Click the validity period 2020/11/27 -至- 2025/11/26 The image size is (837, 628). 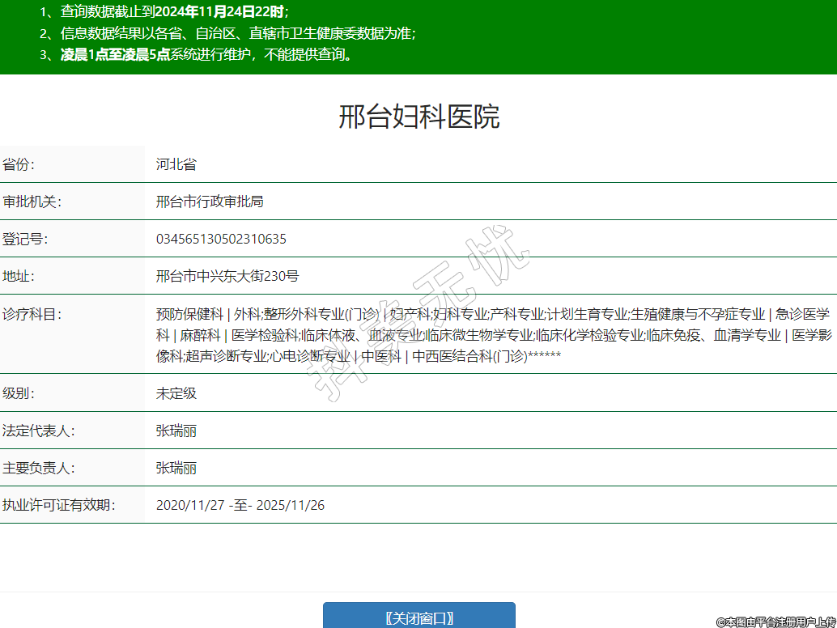coord(240,505)
